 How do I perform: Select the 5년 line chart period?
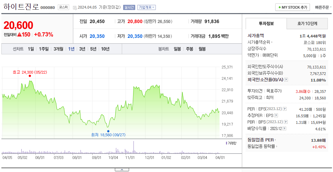click(x=93, y=49)
